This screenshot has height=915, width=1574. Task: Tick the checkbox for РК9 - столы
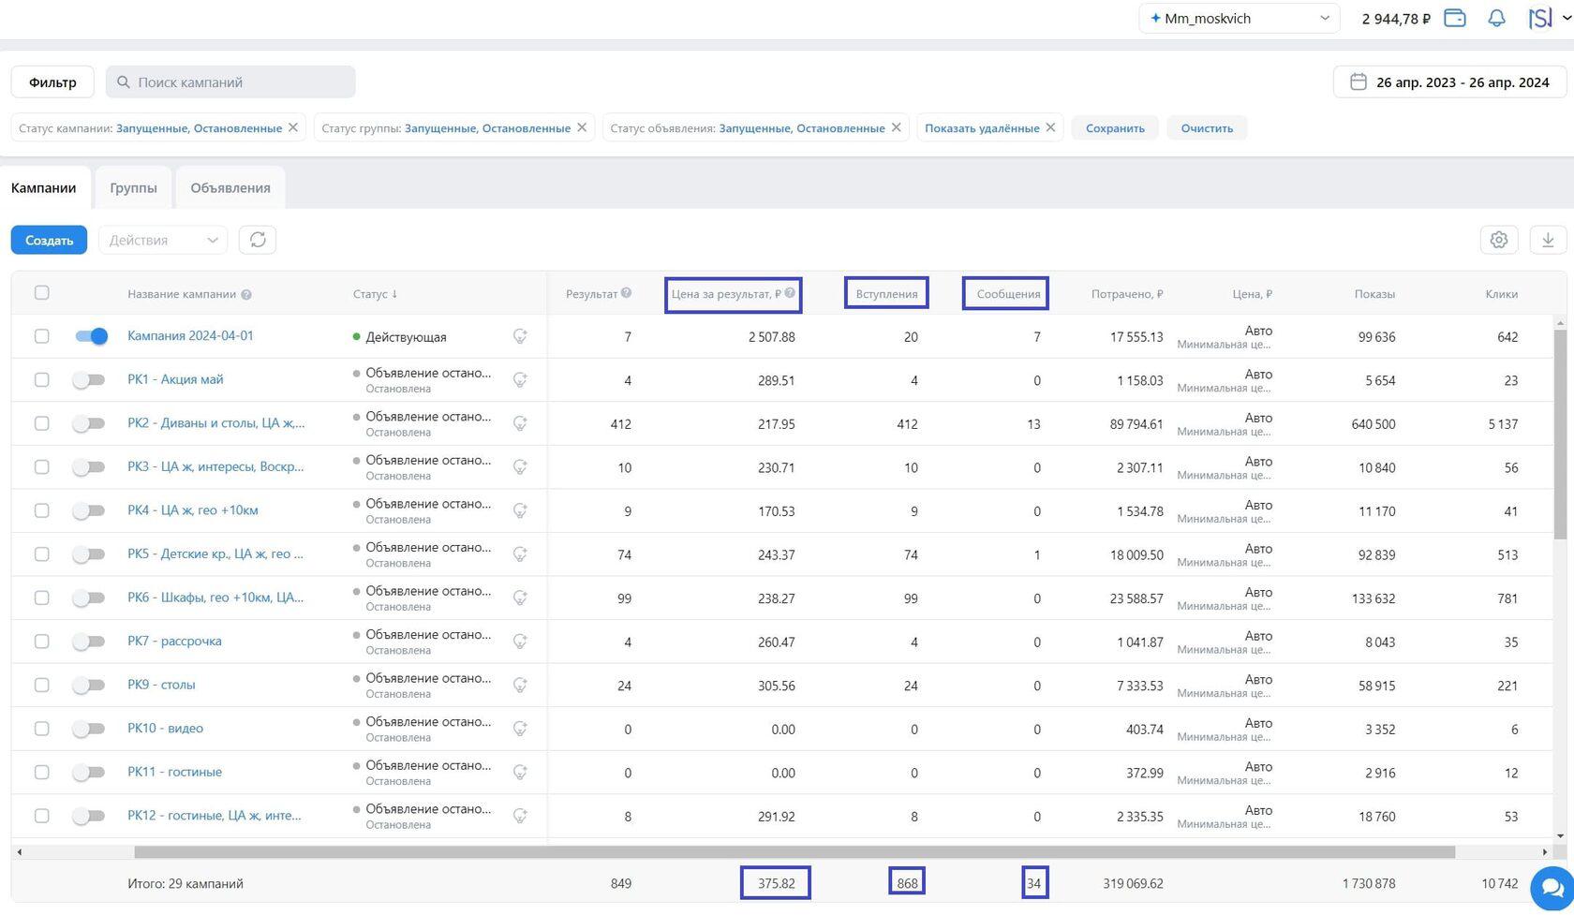[41, 685]
